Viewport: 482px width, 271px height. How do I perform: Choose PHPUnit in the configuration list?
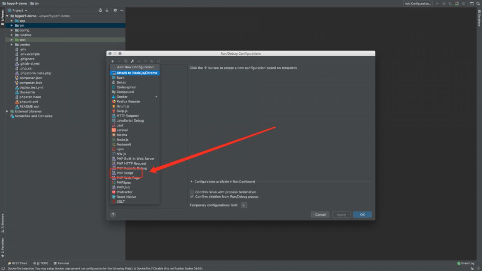click(123, 187)
